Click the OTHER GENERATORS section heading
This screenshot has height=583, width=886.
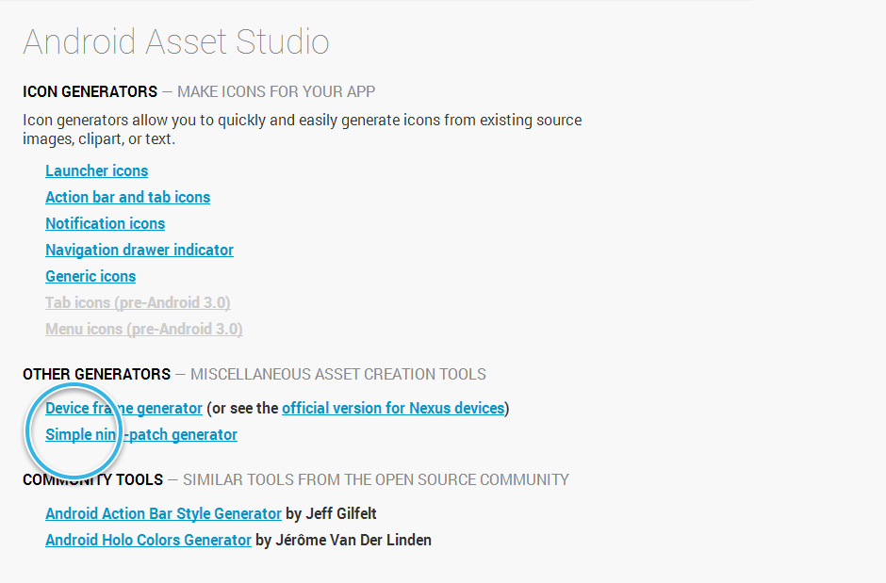click(x=97, y=374)
